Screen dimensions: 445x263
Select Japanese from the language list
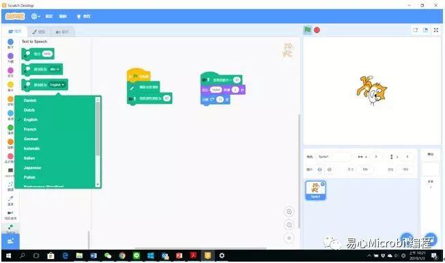[x=32, y=168]
